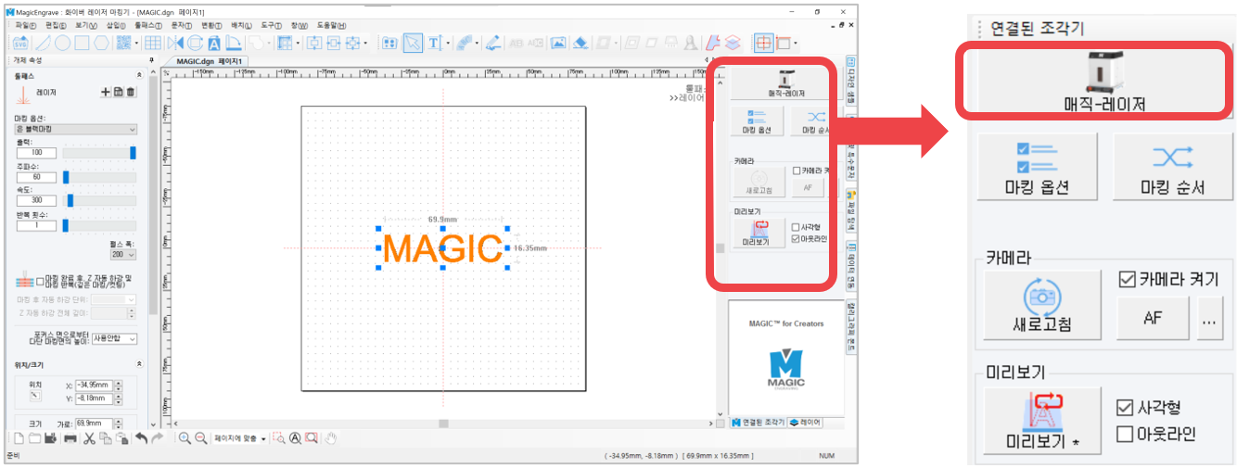Image resolution: width=1237 pixels, height=468 pixels.
Task: Click the layers stack icon in toolbar
Action: pos(733,43)
